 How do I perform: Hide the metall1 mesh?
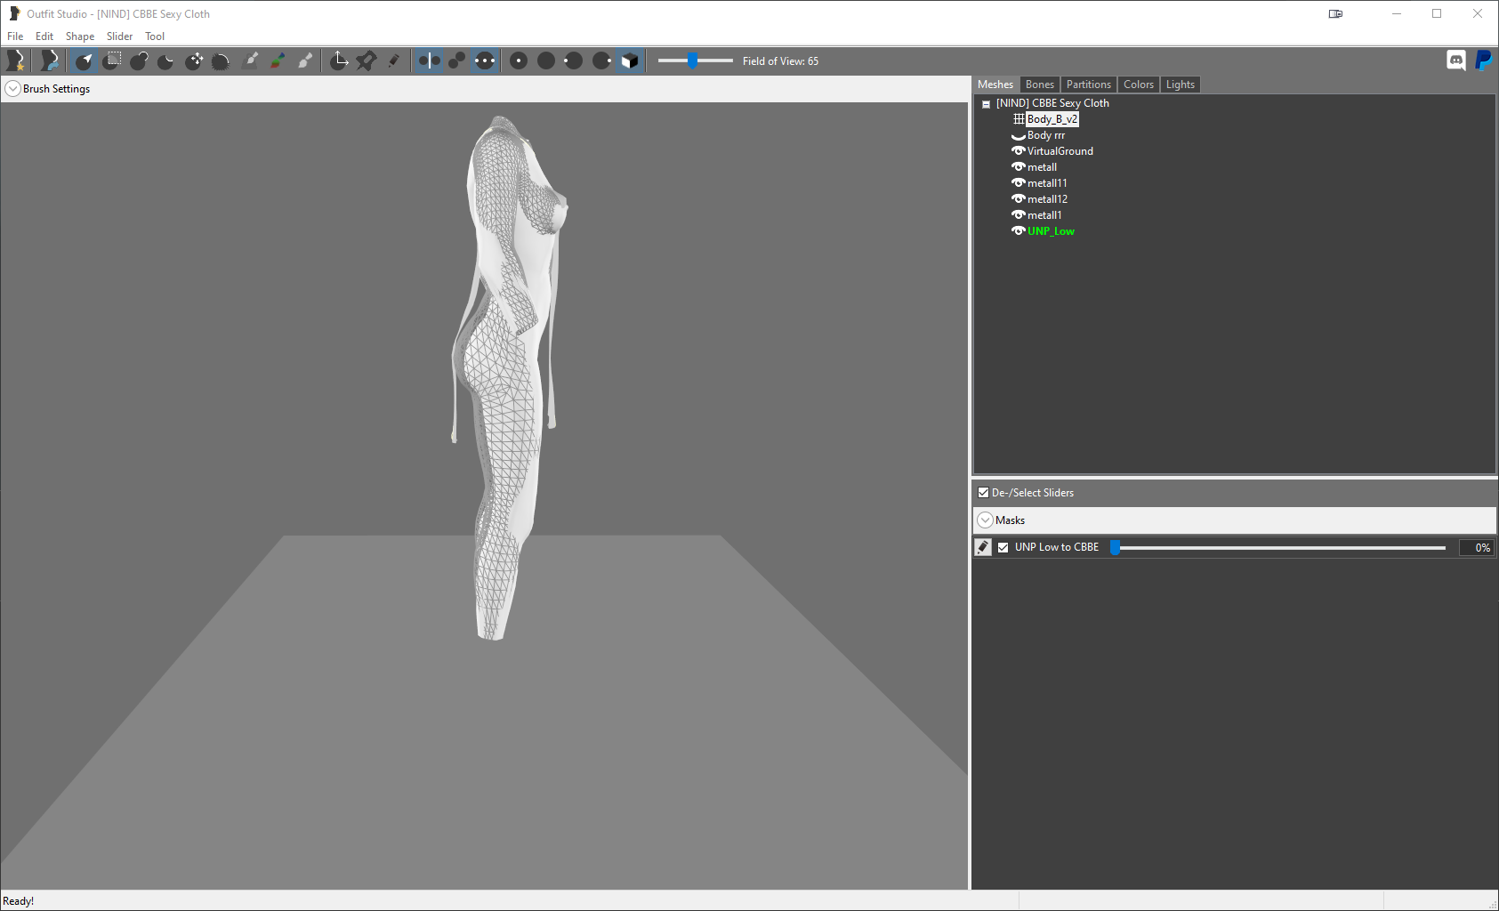coord(1019,215)
